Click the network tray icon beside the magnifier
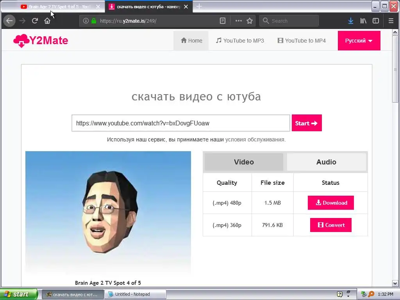Image resolution: width=400 pixels, height=300 pixels. pyautogui.click(x=364, y=295)
